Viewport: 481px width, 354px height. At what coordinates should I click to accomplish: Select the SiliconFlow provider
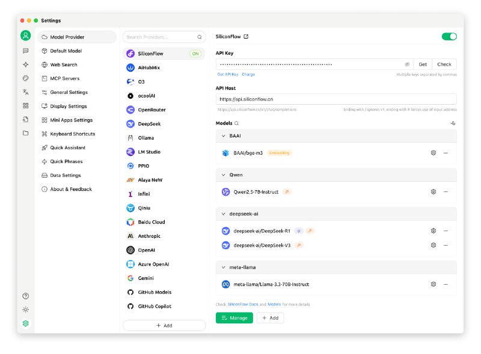[x=164, y=54]
